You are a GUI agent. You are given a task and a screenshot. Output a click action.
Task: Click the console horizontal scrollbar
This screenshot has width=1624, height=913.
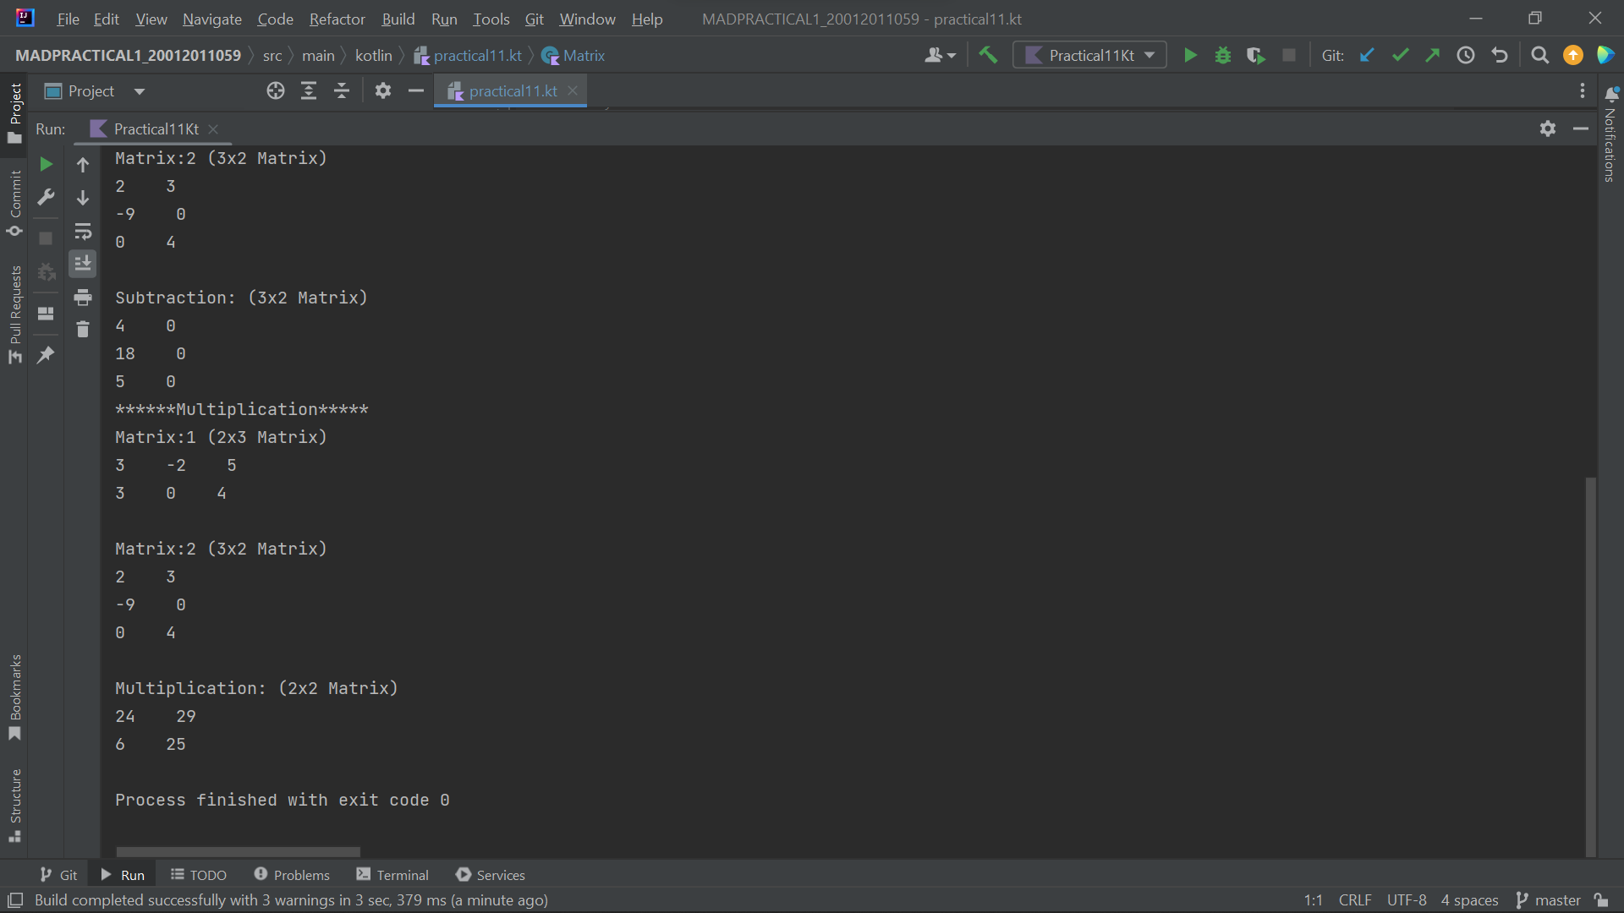coord(239,852)
